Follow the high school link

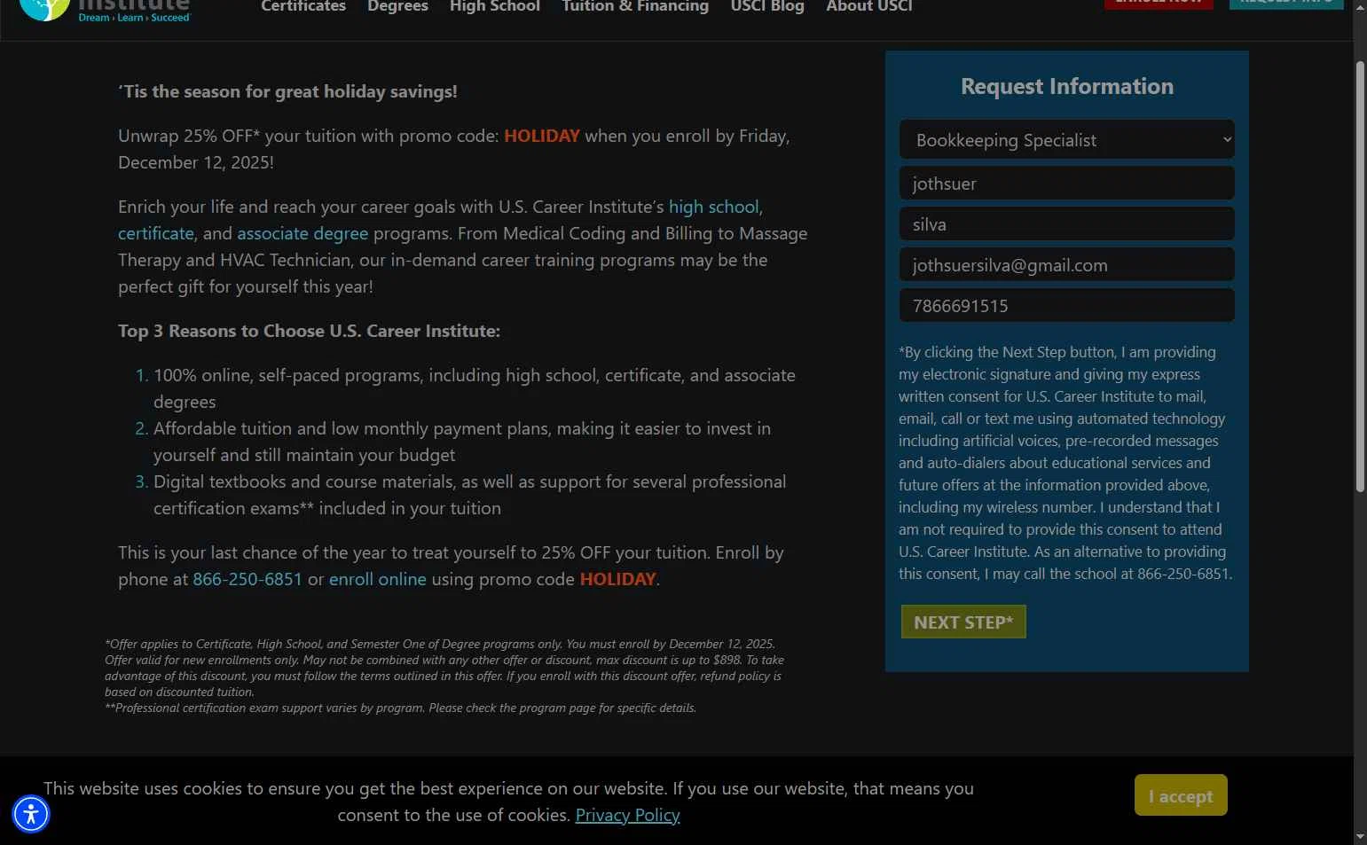[x=713, y=207]
